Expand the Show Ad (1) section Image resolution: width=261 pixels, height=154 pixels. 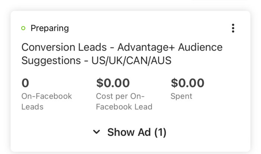coord(130,132)
